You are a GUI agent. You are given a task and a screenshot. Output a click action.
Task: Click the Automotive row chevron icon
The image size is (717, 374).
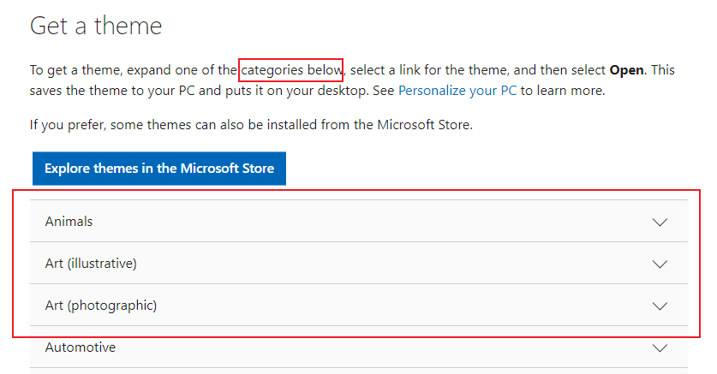click(x=659, y=347)
